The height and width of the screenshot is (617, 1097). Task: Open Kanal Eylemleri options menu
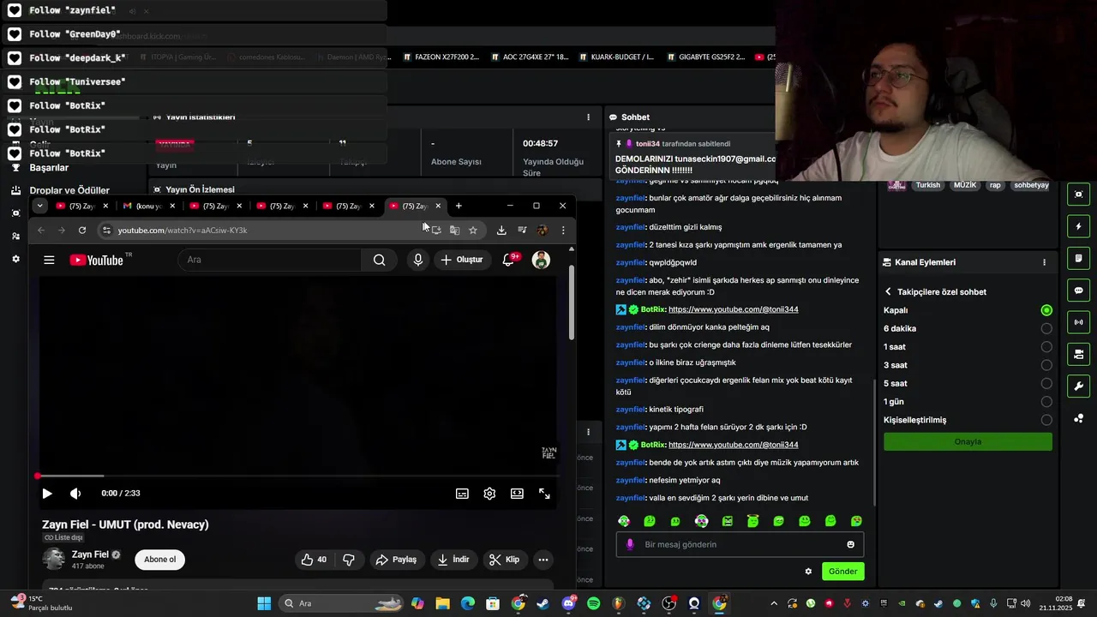pos(1044,262)
